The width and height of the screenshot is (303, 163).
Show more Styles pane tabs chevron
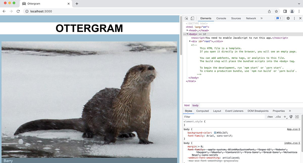click(x=290, y=111)
